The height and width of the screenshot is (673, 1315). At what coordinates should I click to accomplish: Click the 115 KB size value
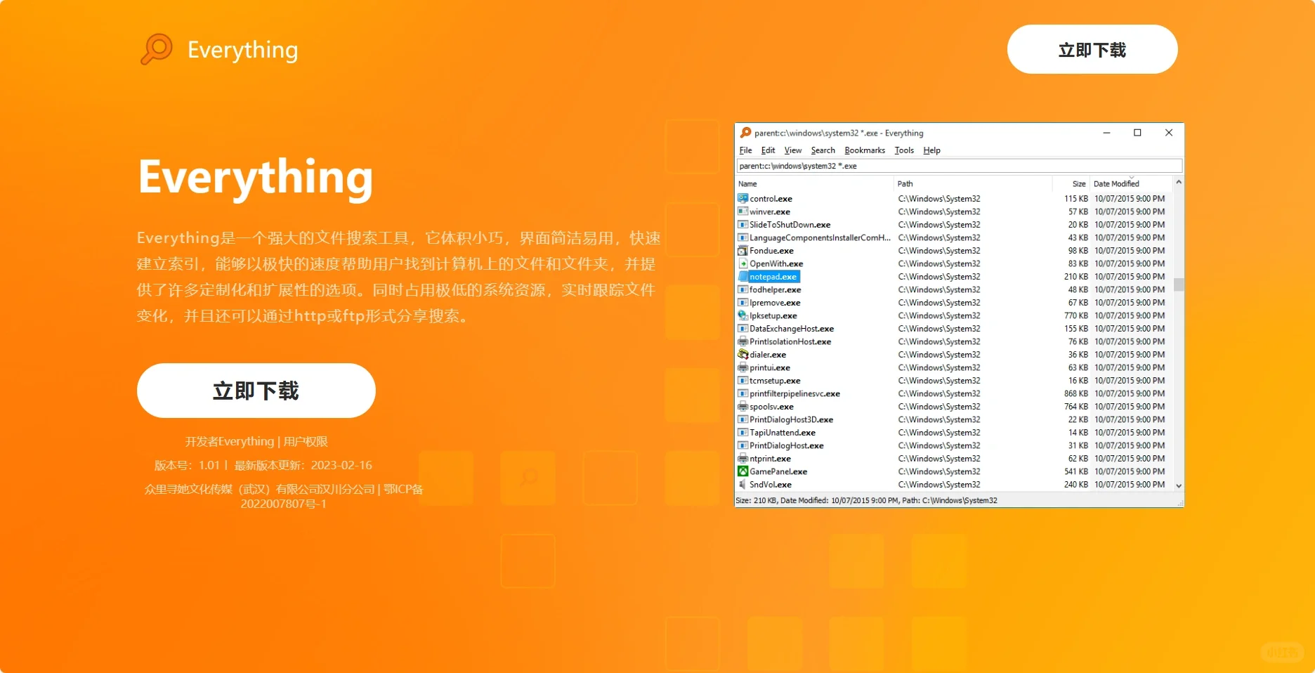pos(1075,199)
